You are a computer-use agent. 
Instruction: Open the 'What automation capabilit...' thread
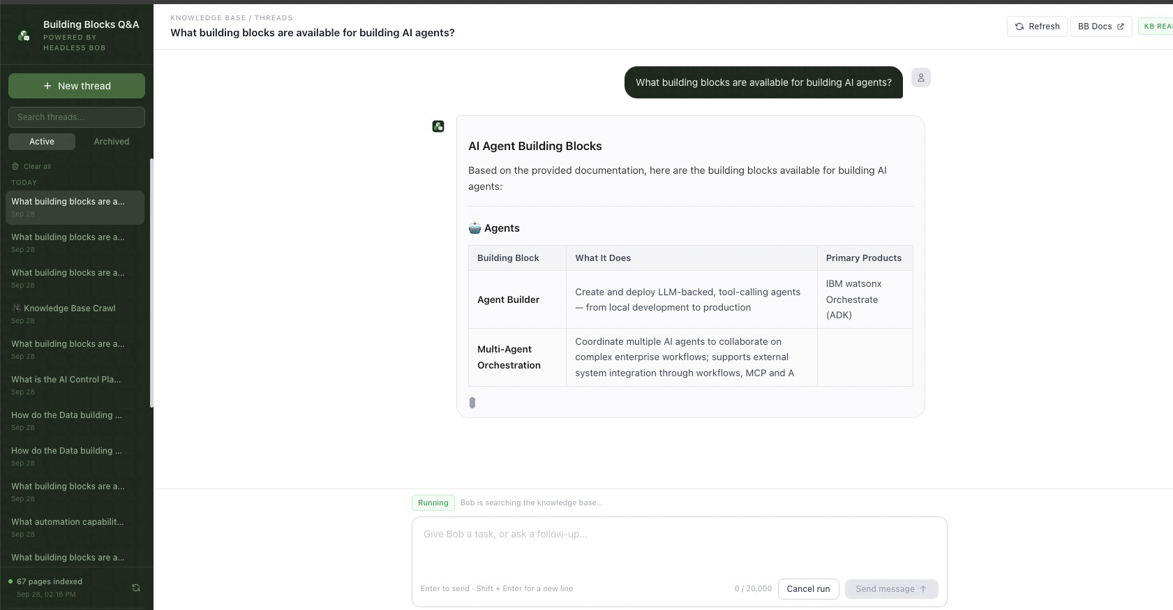click(x=75, y=528)
